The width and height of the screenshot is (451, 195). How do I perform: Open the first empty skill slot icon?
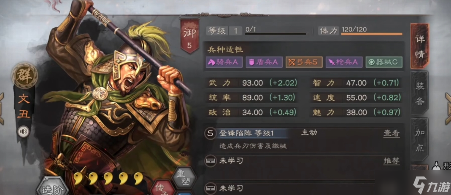point(210,161)
